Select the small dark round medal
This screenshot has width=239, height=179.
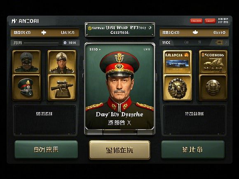(213, 88)
